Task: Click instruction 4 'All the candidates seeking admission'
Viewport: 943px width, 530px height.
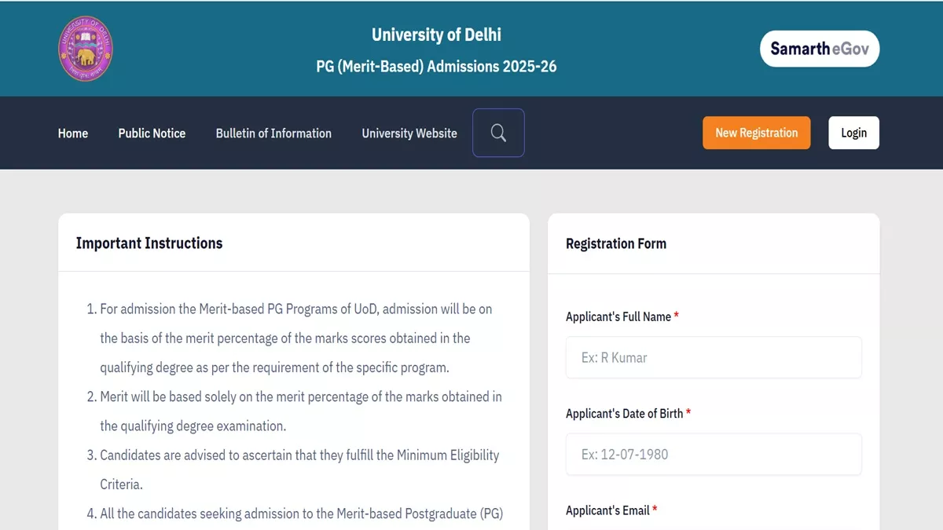Action: [x=295, y=514]
